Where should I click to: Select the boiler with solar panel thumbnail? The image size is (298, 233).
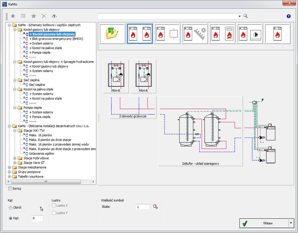(195, 34)
